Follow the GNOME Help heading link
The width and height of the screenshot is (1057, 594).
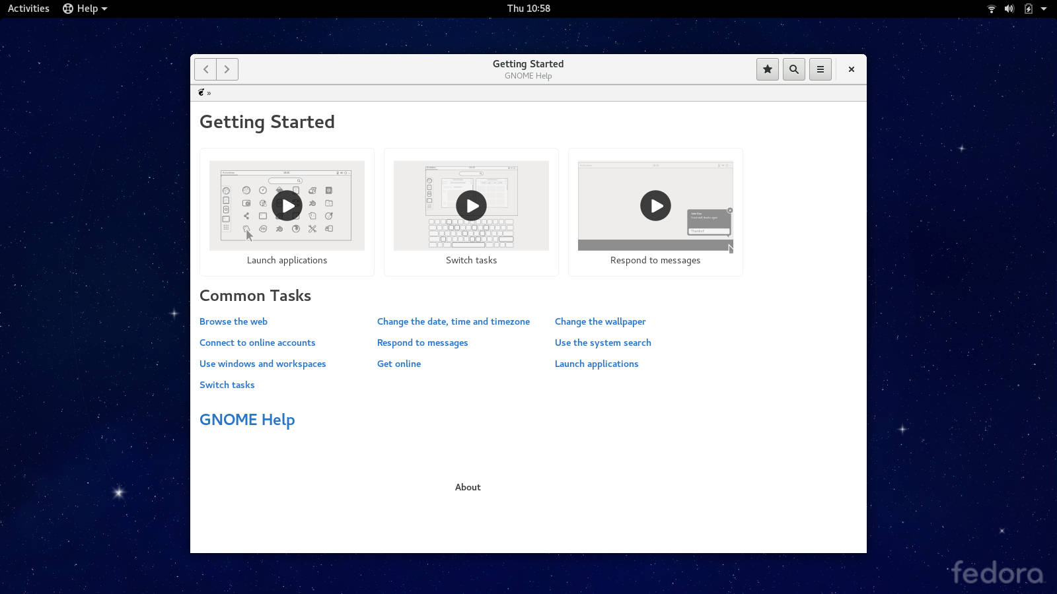(x=247, y=420)
